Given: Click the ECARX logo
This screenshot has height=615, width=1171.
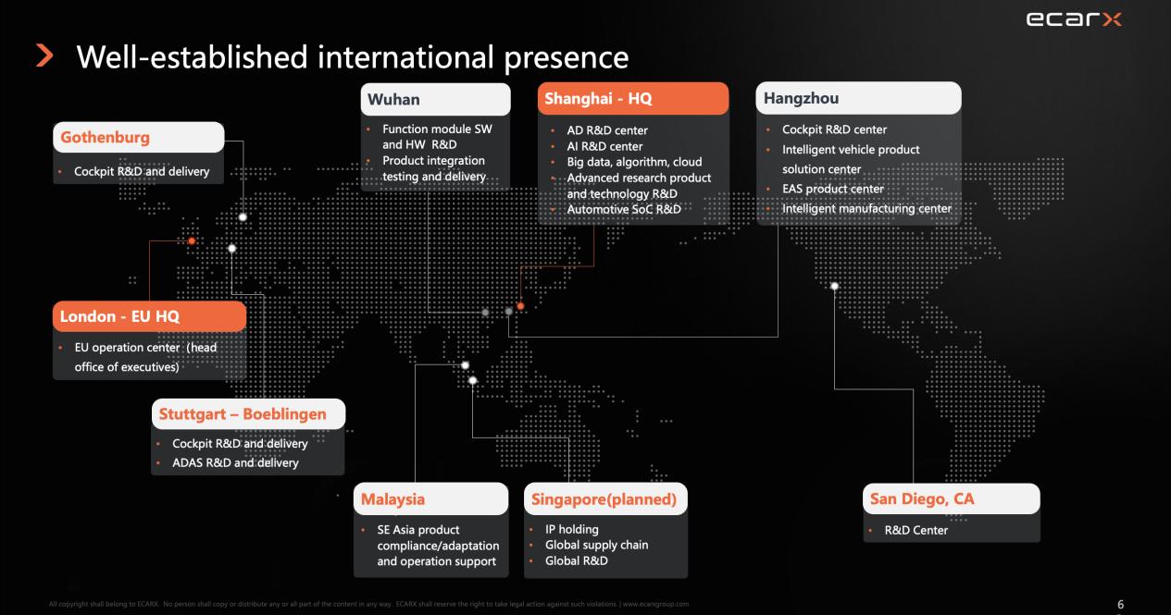Looking at the screenshot, I should (x=1074, y=19).
